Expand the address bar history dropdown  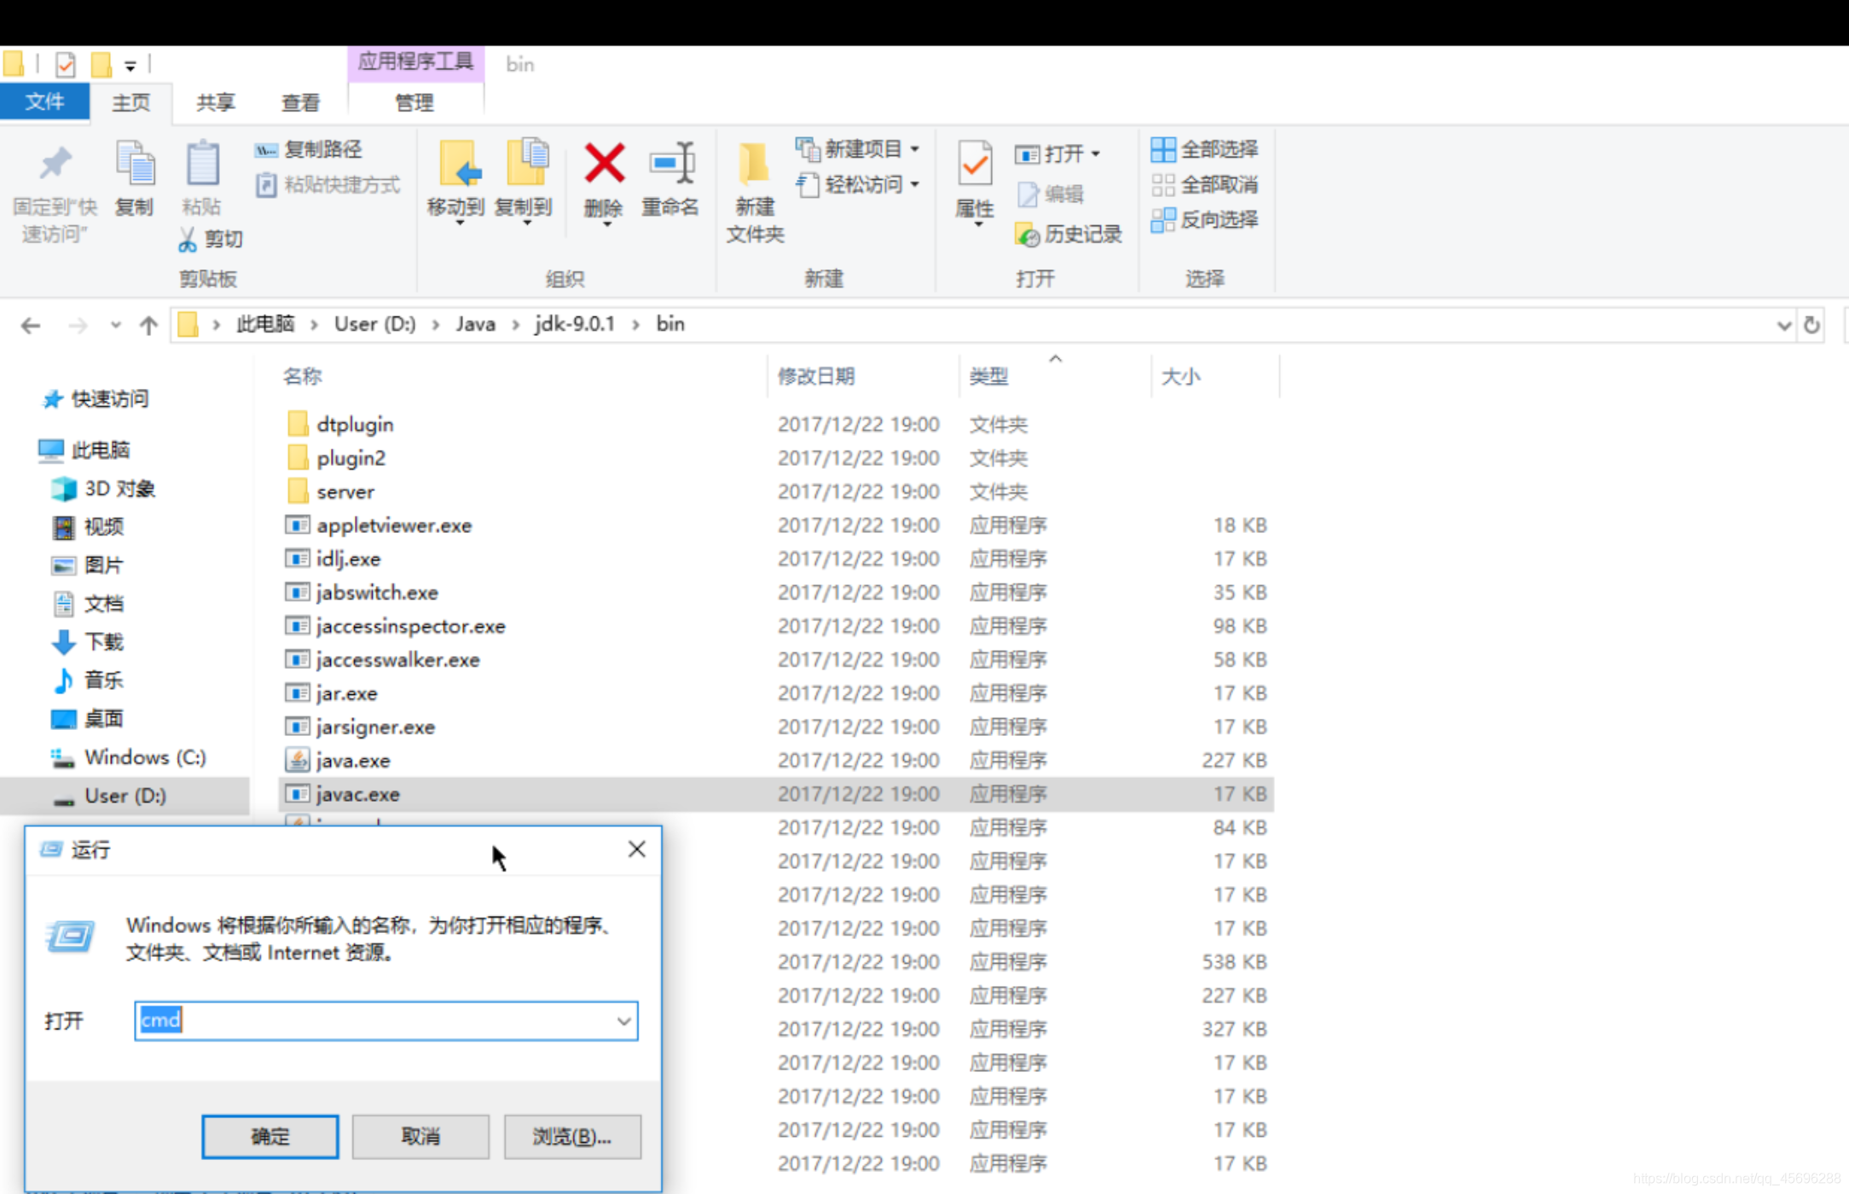point(1782,326)
